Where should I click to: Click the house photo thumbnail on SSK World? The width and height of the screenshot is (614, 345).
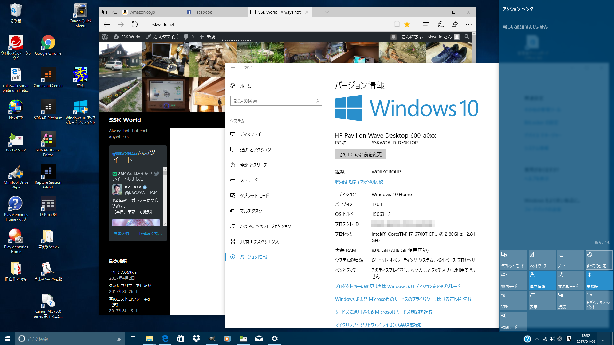click(x=121, y=59)
